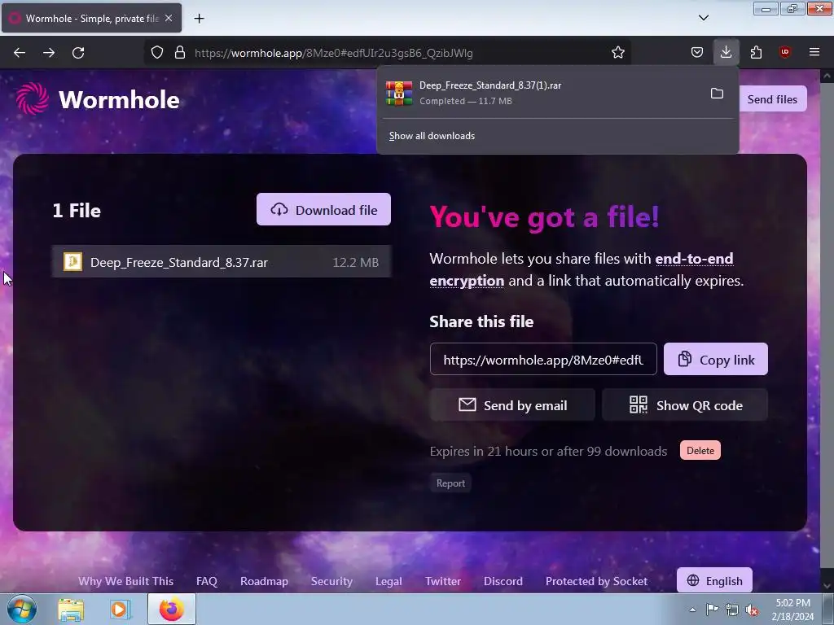Viewport: 834px width, 625px height.
Task: Click Send by email
Action: tap(512, 405)
